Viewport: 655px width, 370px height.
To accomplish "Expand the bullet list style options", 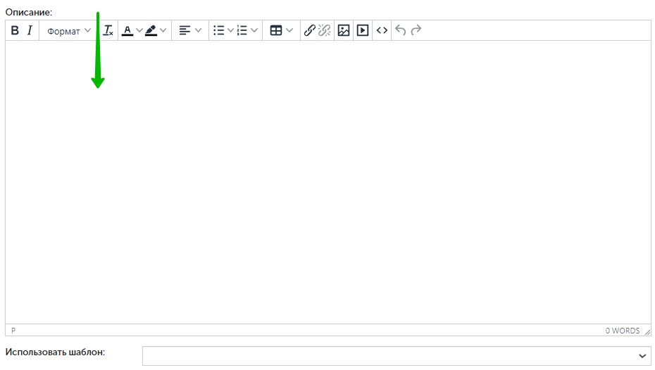I will click(x=230, y=30).
